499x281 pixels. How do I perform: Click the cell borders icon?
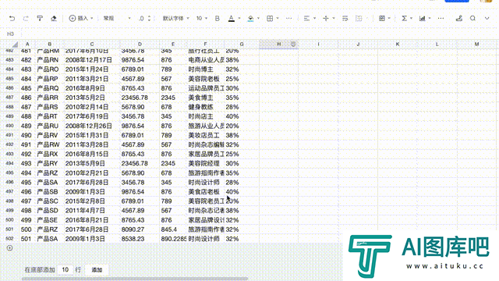(x=270, y=19)
